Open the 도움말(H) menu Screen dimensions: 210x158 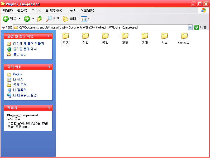[x=87, y=10]
